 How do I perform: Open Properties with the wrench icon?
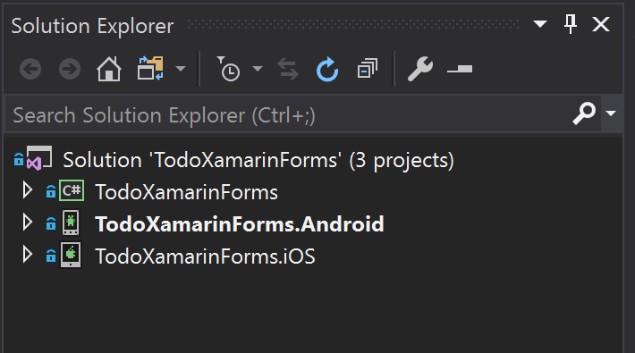[x=420, y=69]
